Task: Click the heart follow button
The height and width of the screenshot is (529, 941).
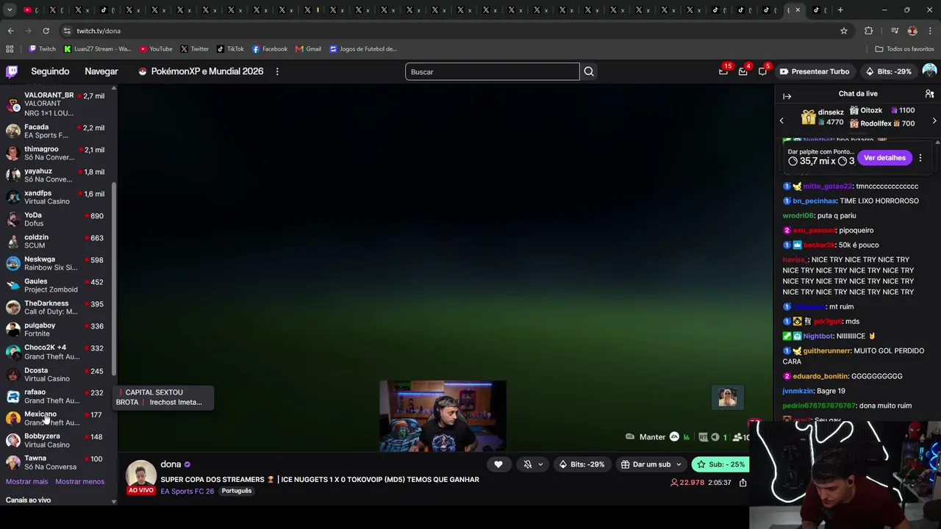Action: (498, 464)
